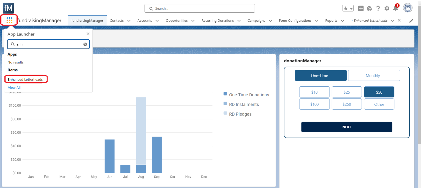The height and width of the screenshot is (188, 421).
Task: Open the Accounts tab
Action: (145, 21)
